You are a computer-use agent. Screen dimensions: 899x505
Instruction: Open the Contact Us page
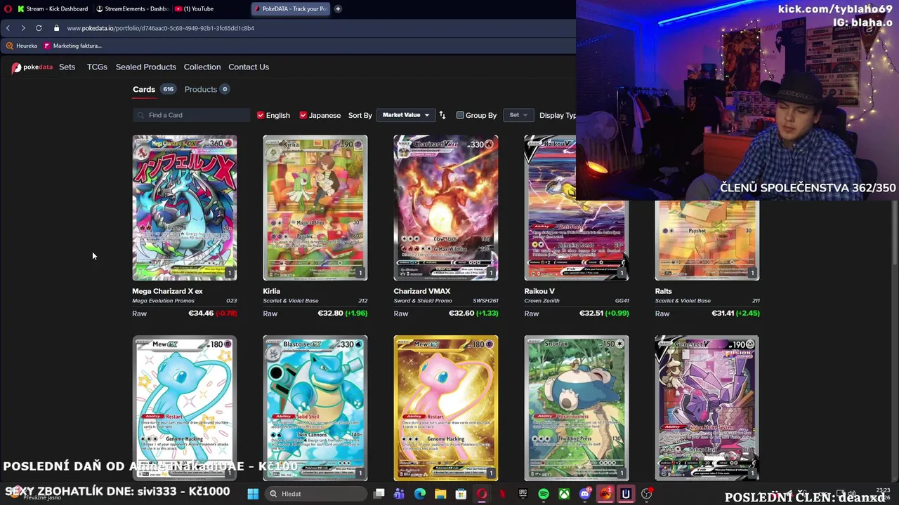[249, 67]
